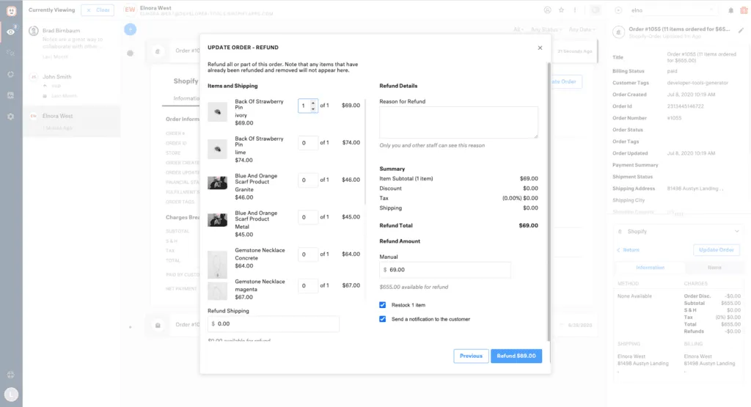The image size is (751, 407).
Task: Open the settings gear in left sidebar
Action: pos(10,117)
